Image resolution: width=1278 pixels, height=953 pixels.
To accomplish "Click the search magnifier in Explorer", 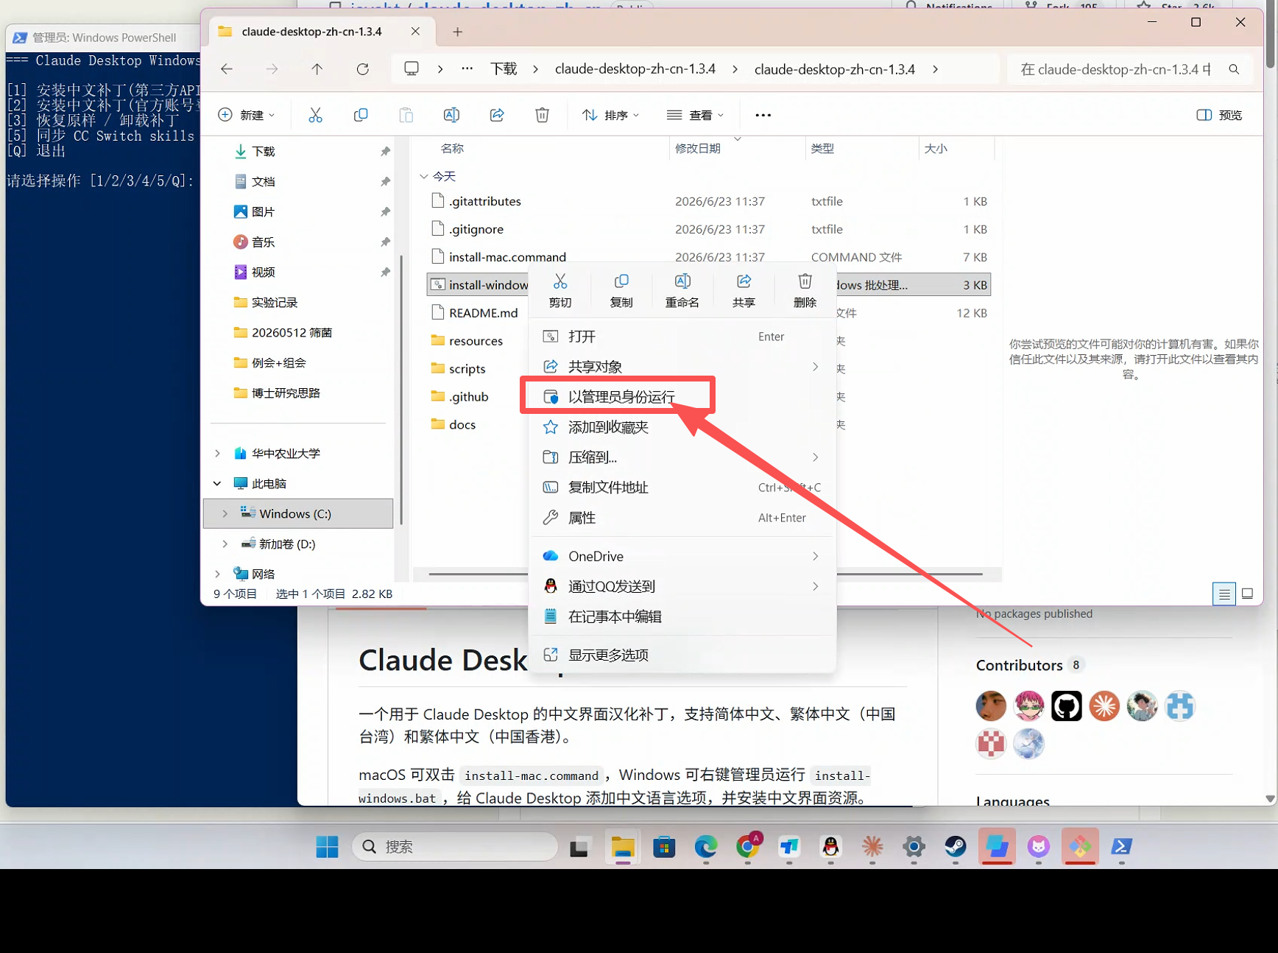I will tap(1234, 69).
